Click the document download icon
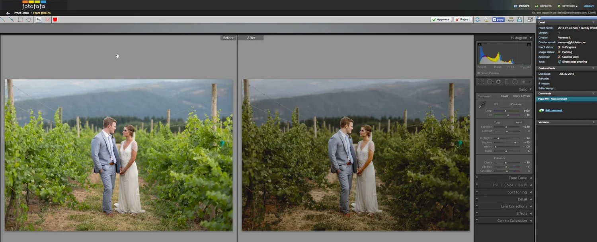Viewport: 597px width, 242px height. 486,19
